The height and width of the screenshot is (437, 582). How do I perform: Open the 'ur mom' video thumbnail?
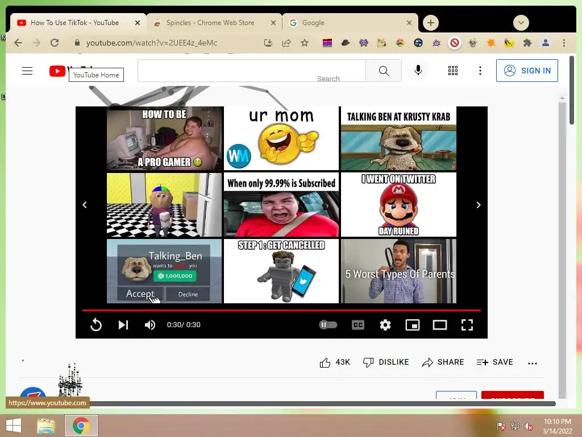tap(281, 138)
